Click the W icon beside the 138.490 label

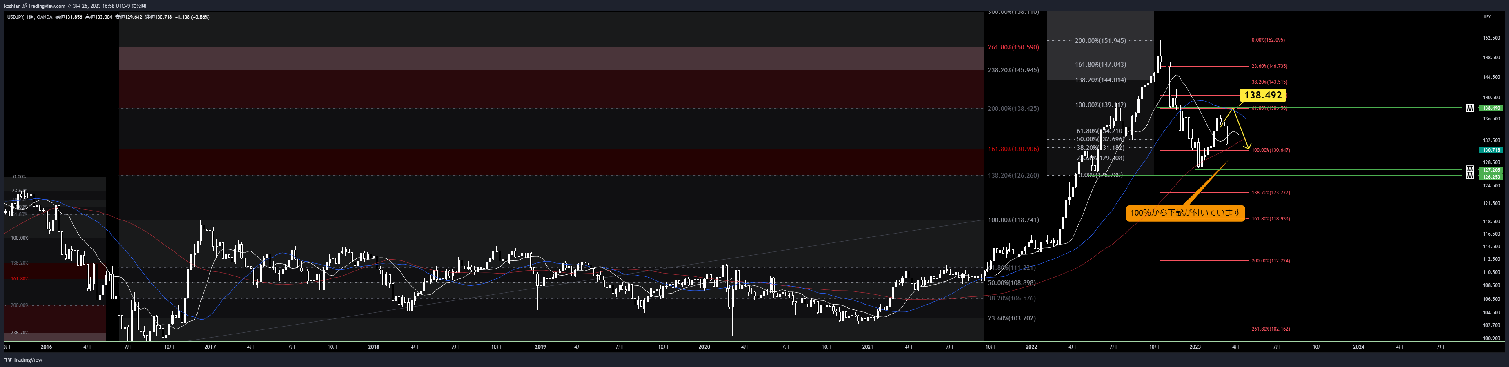pos(1470,108)
